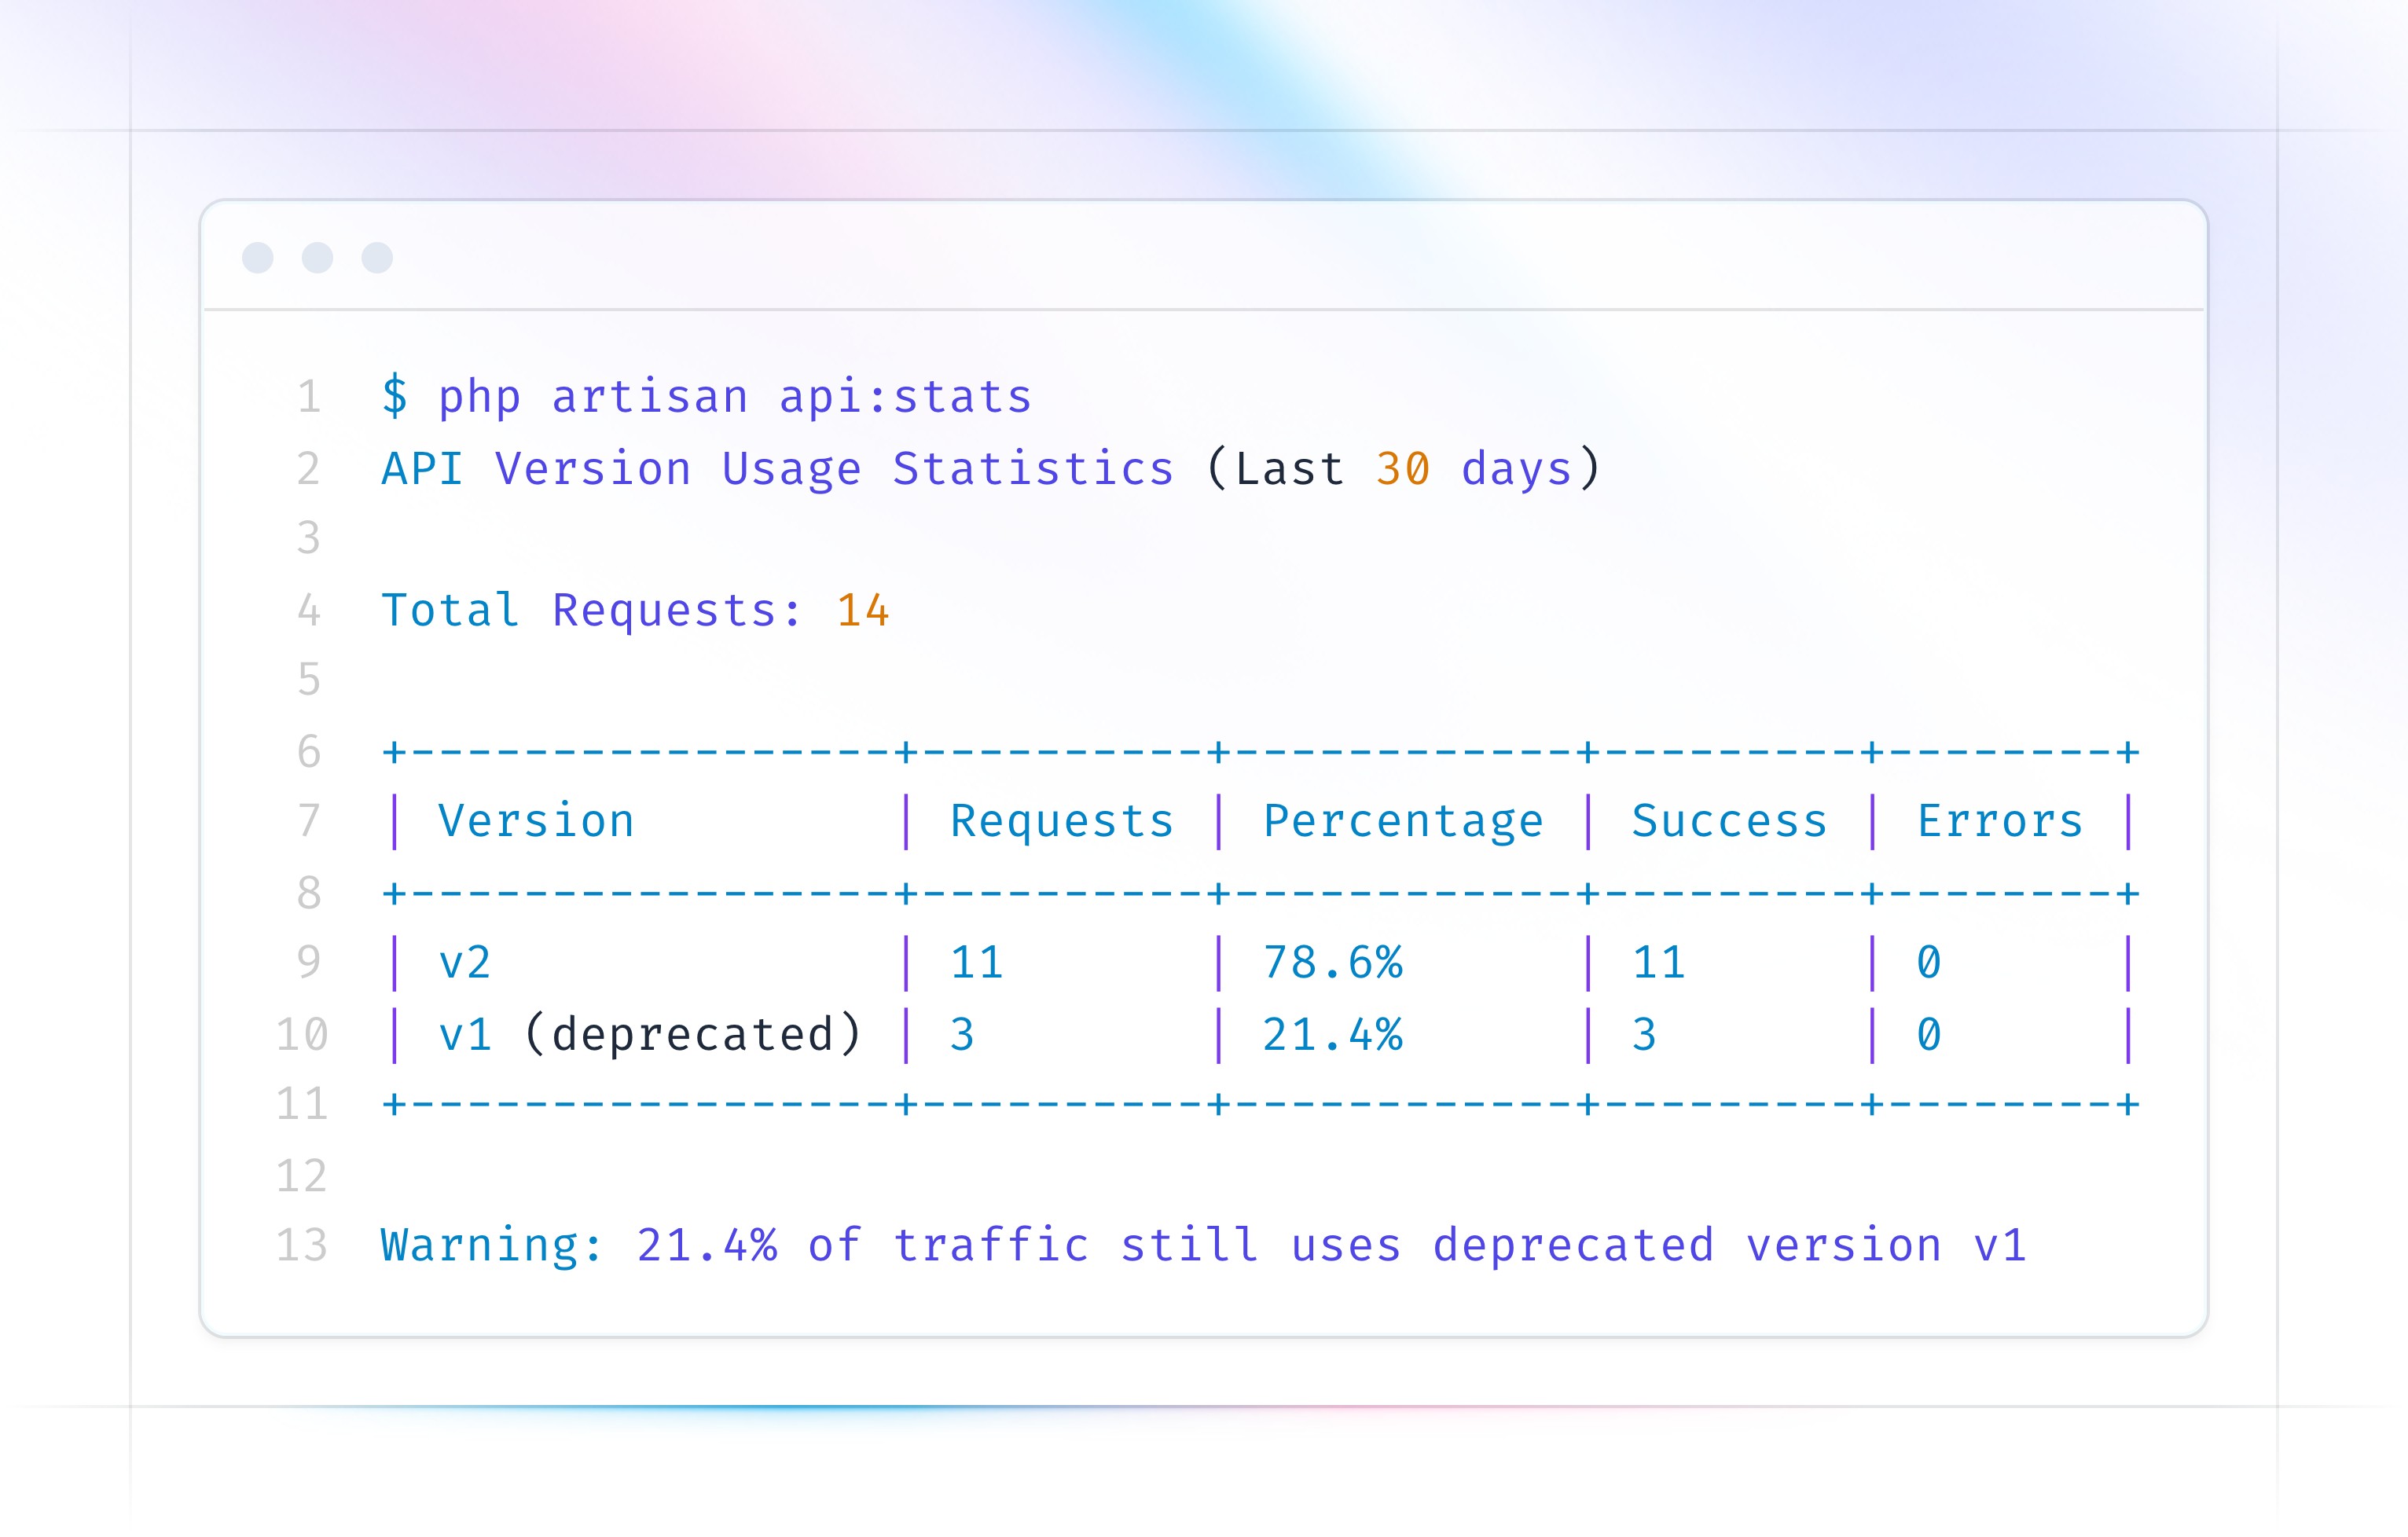2408x1537 pixels.
Task: Click the red window control dot
Action: [x=258, y=257]
